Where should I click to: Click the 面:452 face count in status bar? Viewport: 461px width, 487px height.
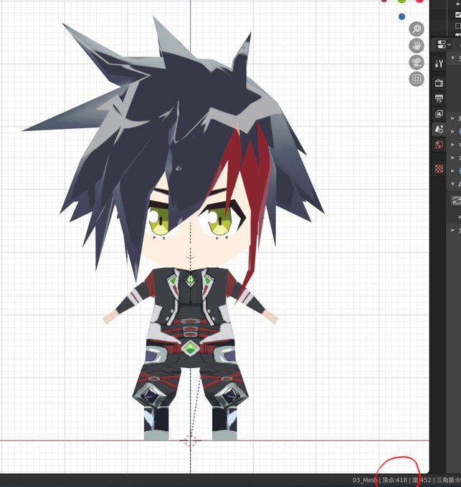click(422, 480)
